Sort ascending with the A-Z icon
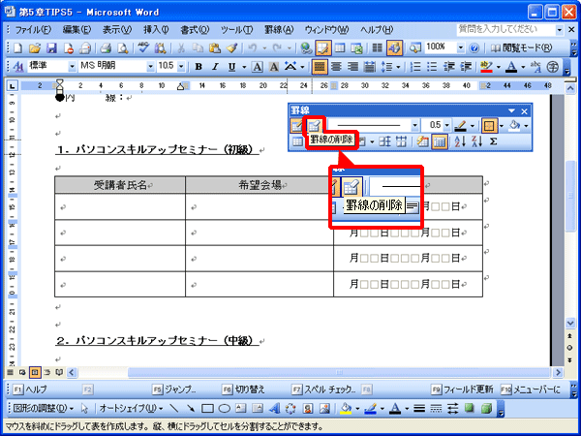 point(460,141)
